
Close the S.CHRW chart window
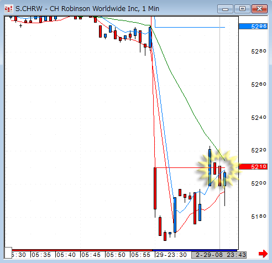[x=259, y=9]
